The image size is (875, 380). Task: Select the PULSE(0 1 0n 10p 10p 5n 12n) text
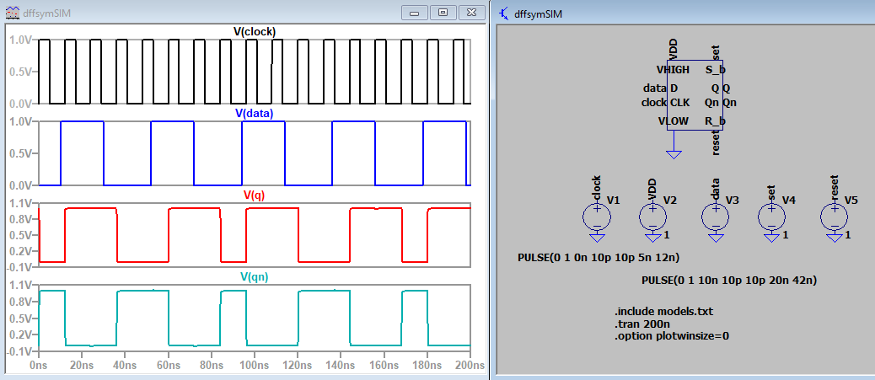pos(599,257)
